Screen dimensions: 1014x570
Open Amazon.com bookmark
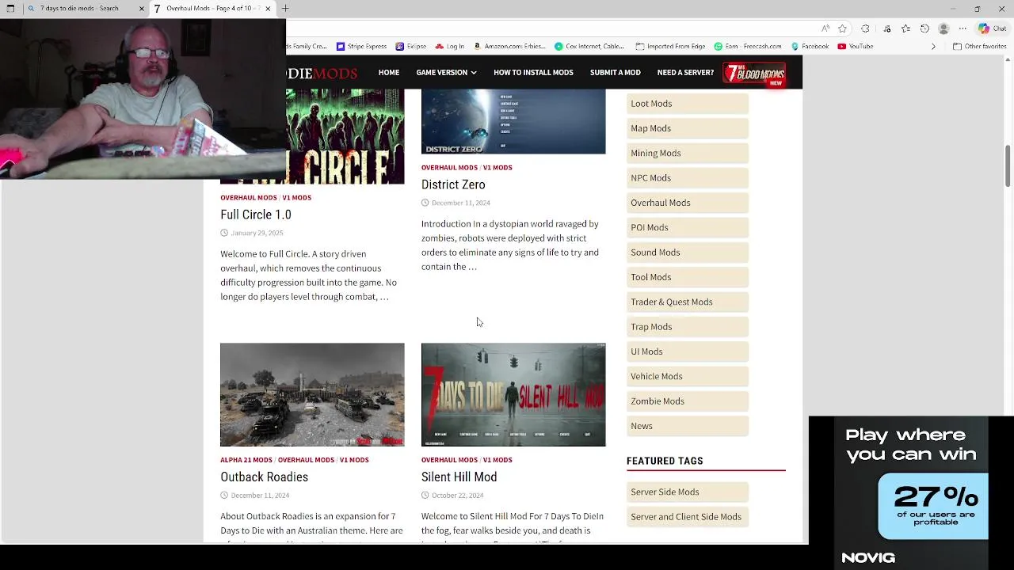509,46
